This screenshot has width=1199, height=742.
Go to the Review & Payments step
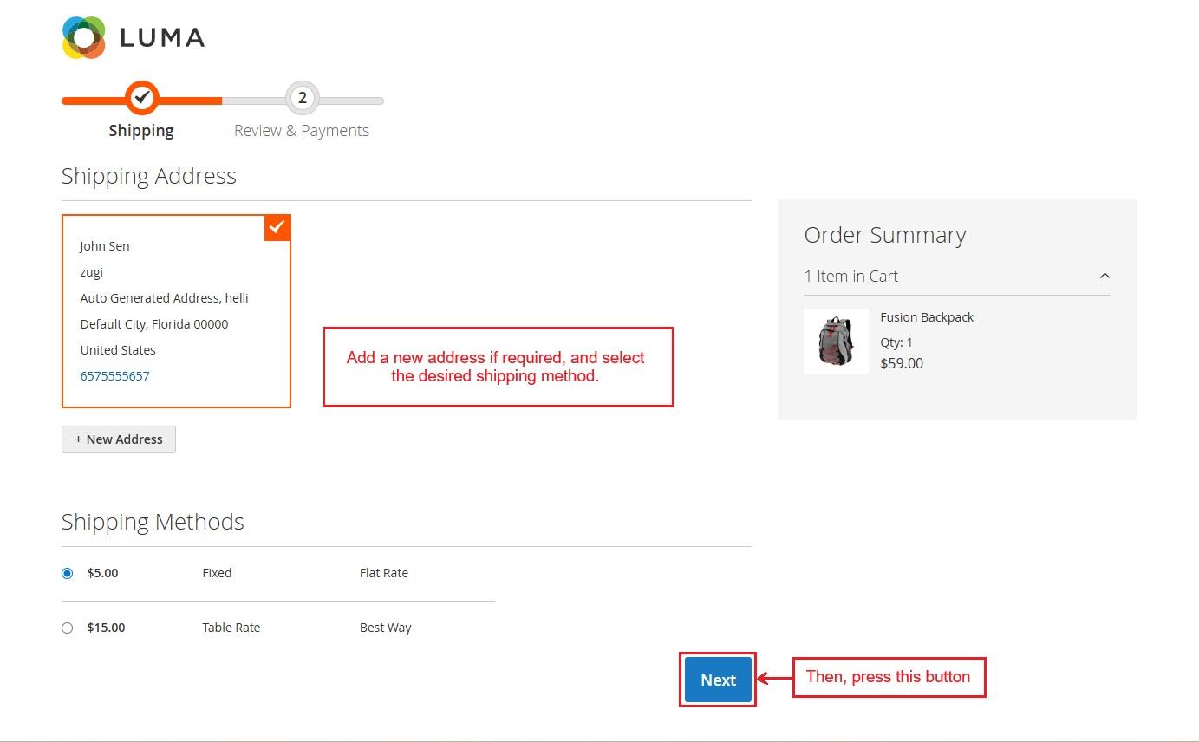pyautogui.click(x=301, y=131)
